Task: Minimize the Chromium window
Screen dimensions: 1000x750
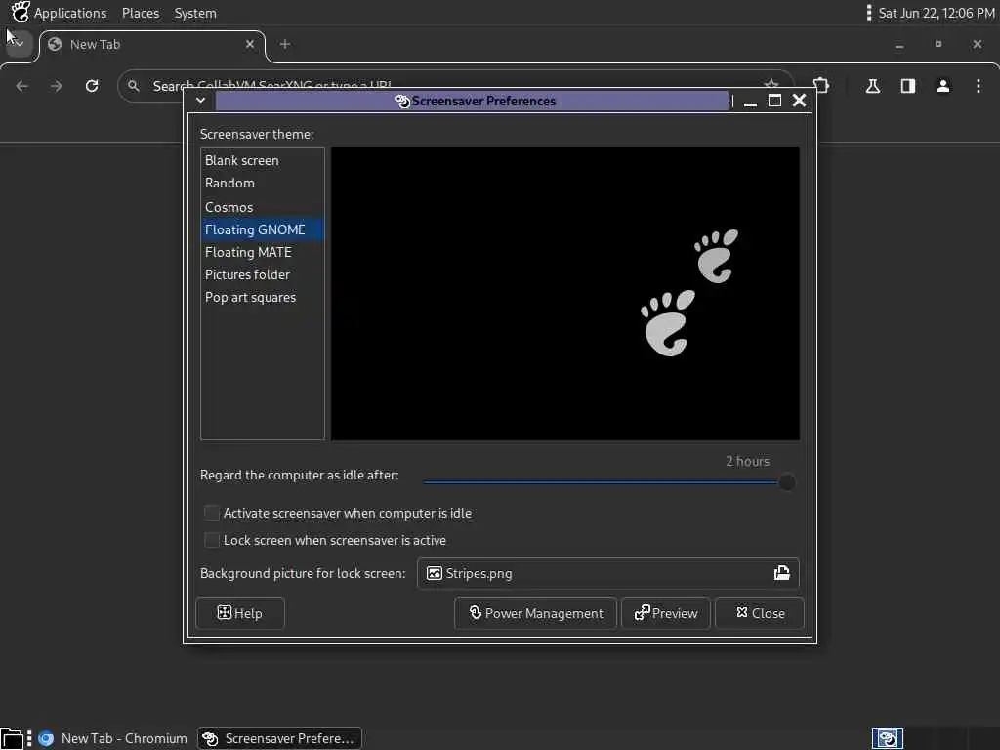Action: click(899, 44)
